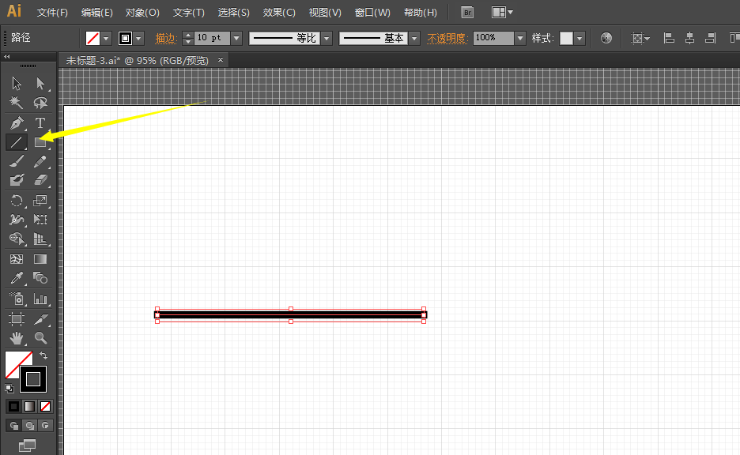Open the 对象(O) menu
740x455 pixels.
[142, 13]
